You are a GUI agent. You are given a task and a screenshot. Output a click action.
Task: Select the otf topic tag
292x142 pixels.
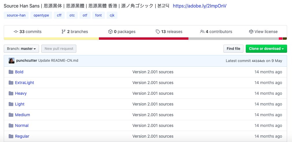(x=85, y=15)
